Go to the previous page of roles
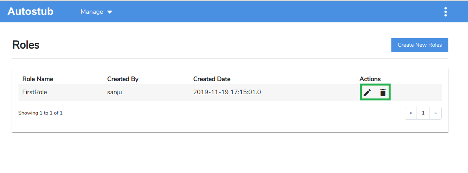This screenshot has height=173, width=468. click(411, 113)
